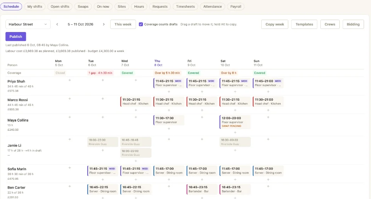Add a shift for Maya Collins on Sunday

pyautogui.click(x=268, y=117)
